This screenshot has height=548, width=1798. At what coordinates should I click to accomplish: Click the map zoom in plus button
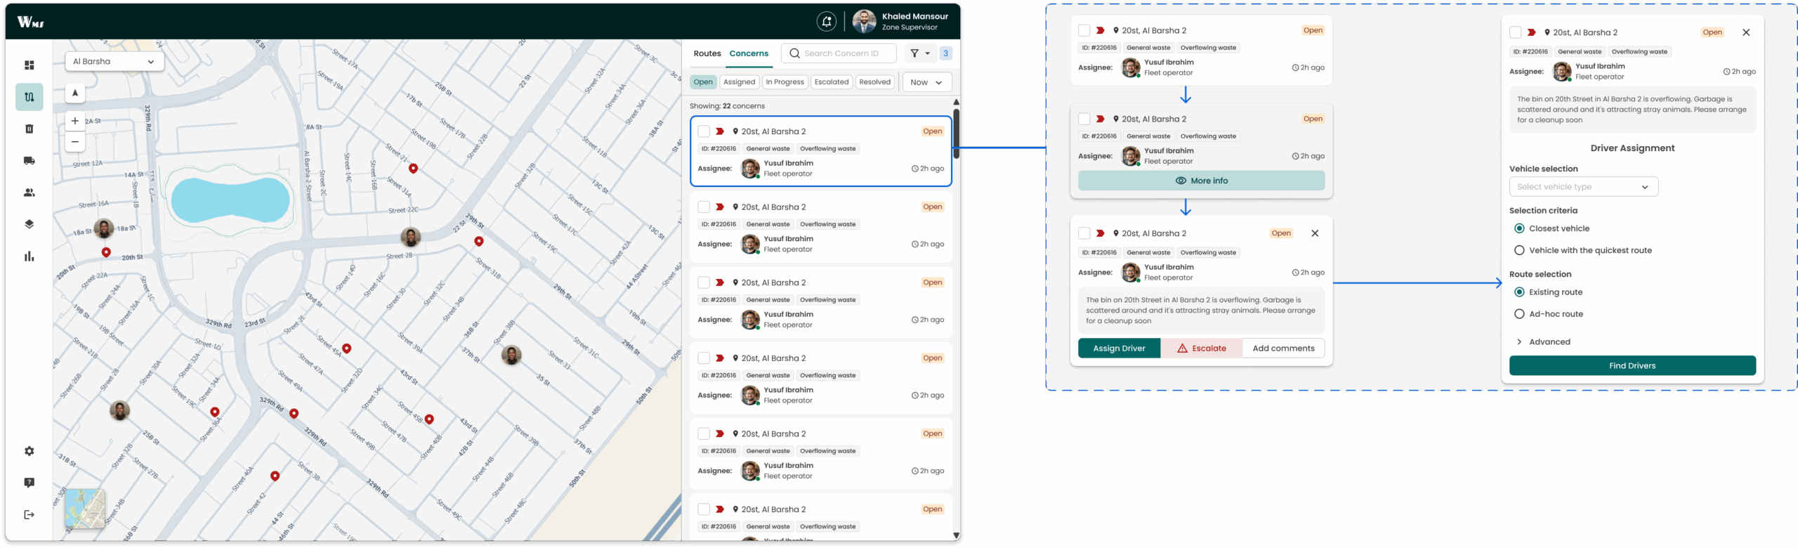[x=75, y=121]
